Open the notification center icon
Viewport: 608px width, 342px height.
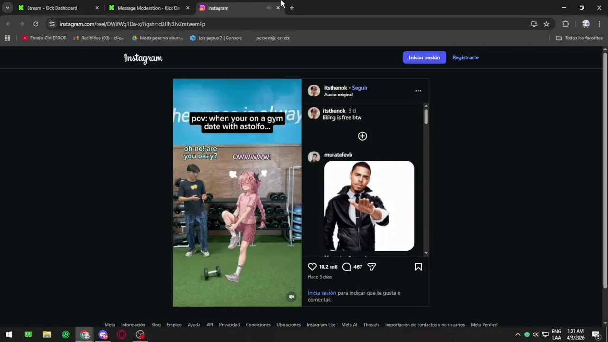point(596,335)
